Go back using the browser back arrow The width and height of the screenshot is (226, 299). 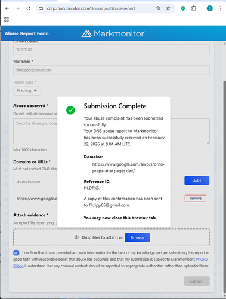pos(7,8)
